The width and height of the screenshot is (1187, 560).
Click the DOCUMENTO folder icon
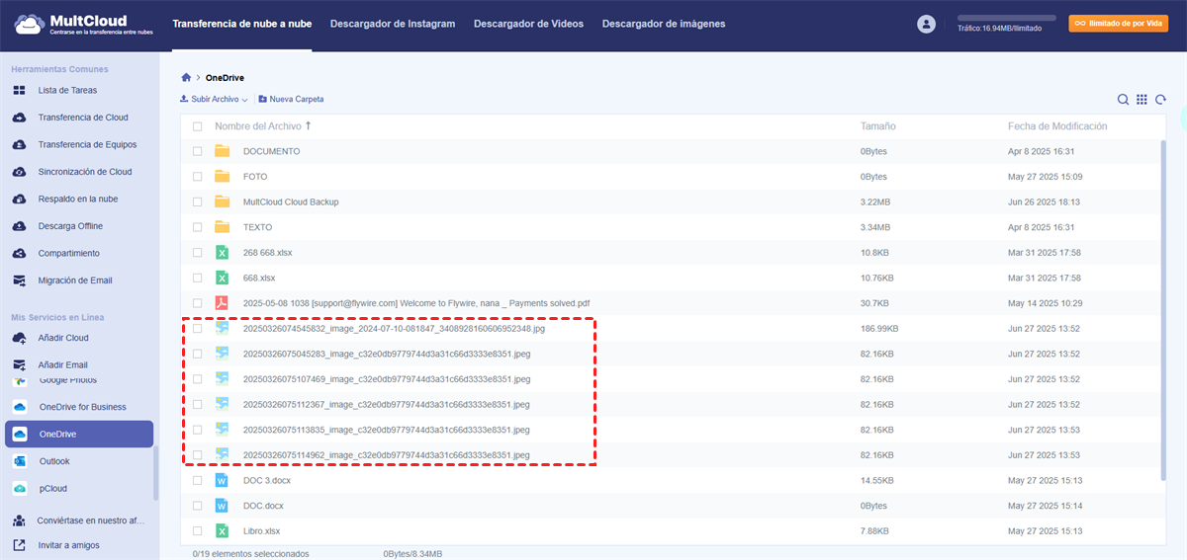coord(223,151)
